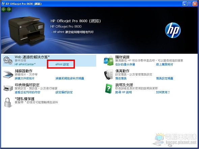Select the gears icon for Web solutions

tap(8, 60)
